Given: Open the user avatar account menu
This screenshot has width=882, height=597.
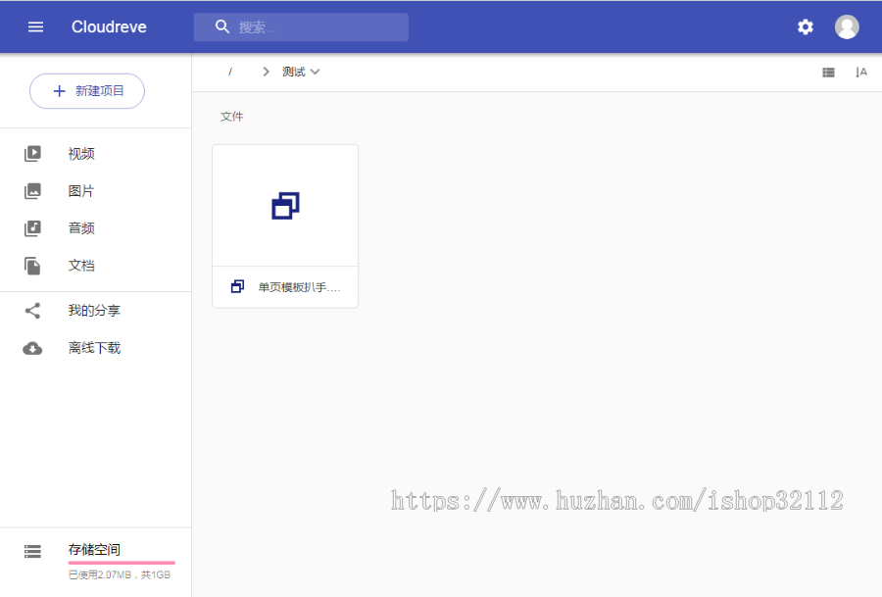Looking at the screenshot, I should tap(847, 27).
